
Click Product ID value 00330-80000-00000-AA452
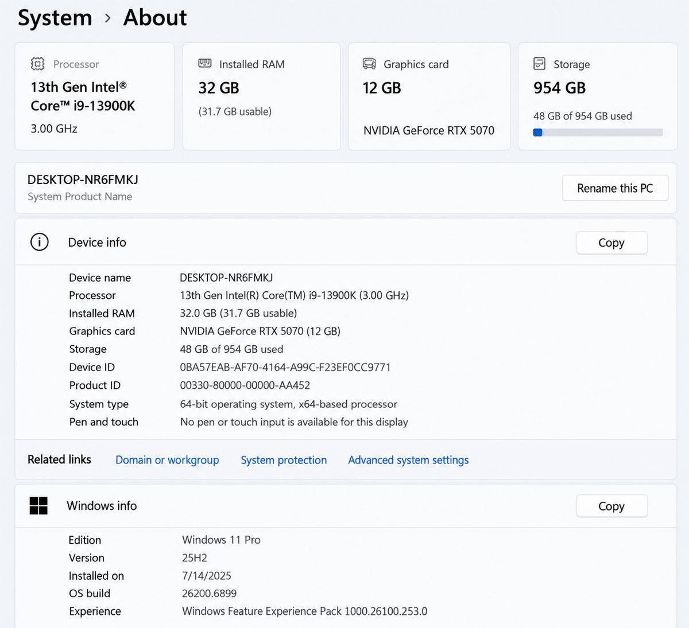pyautogui.click(x=245, y=385)
